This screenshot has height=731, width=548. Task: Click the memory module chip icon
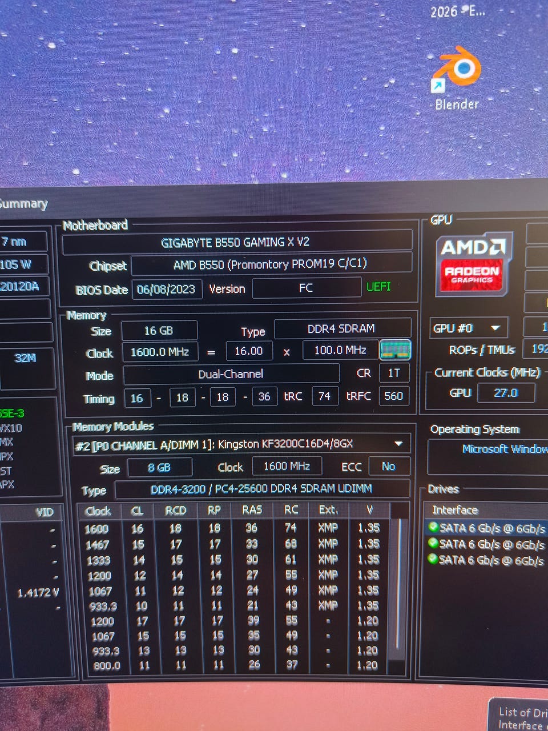[396, 350]
